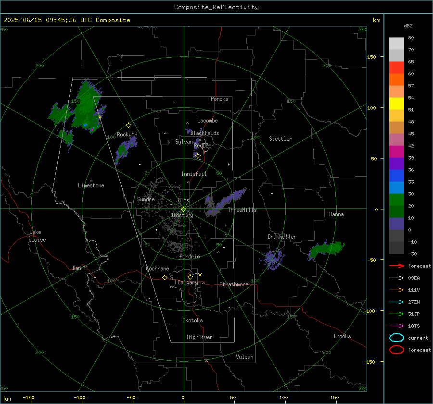The image size is (433, 404).
Task: Click the Lacombe town label
Action: click(207, 121)
